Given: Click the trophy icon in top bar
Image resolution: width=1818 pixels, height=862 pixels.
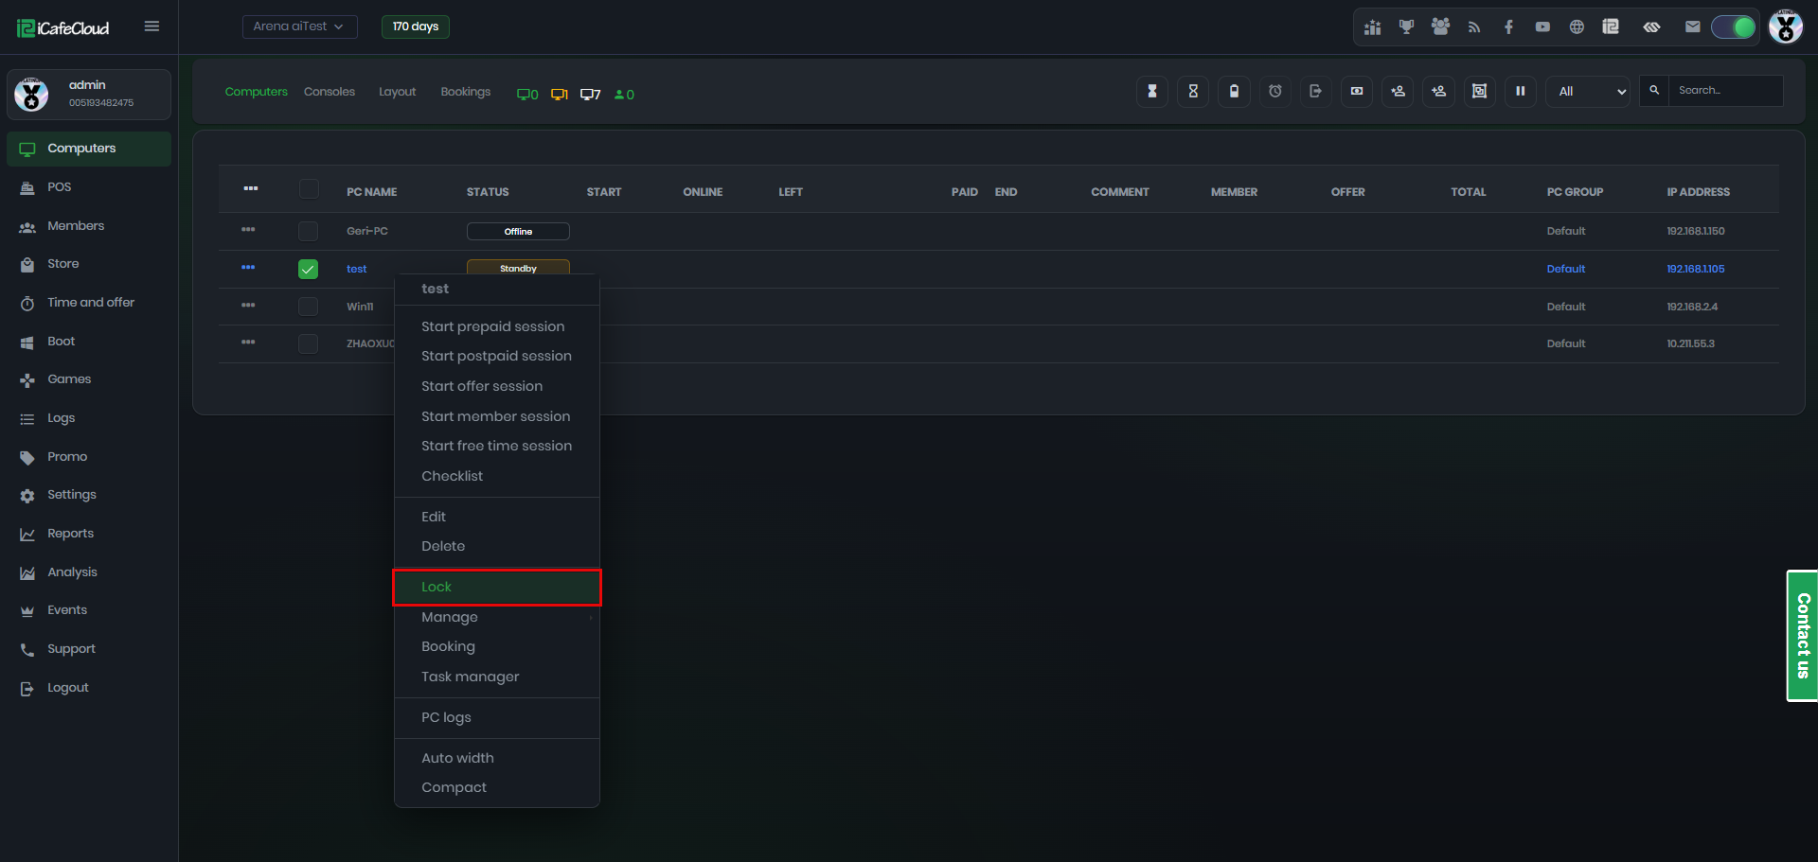Looking at the screenshot, I should click(1406, 27).
